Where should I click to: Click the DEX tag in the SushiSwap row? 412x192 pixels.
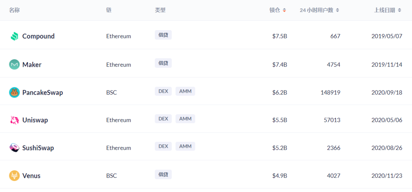(x=163, y=147)
